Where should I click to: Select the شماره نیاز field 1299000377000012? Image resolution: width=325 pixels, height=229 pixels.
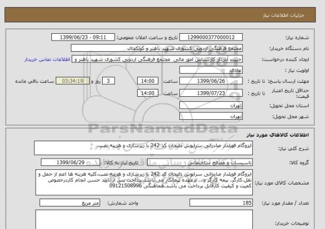[x=211, y=37]
